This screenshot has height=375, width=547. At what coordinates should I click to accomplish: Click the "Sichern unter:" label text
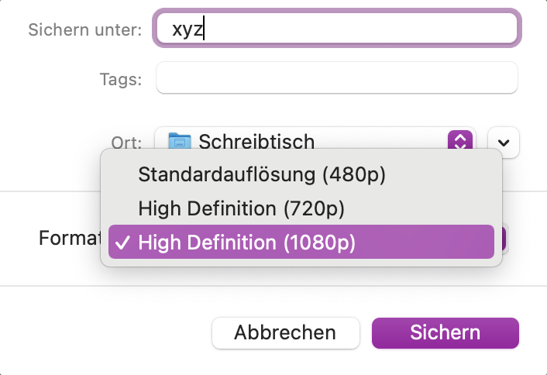(84, 30)
